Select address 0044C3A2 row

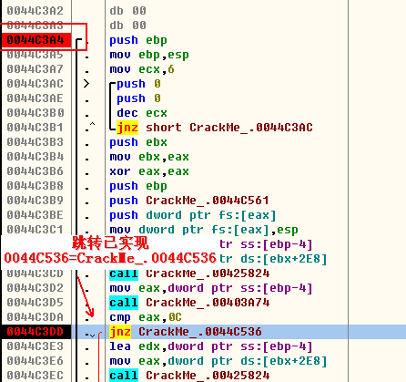coord(36,11)
